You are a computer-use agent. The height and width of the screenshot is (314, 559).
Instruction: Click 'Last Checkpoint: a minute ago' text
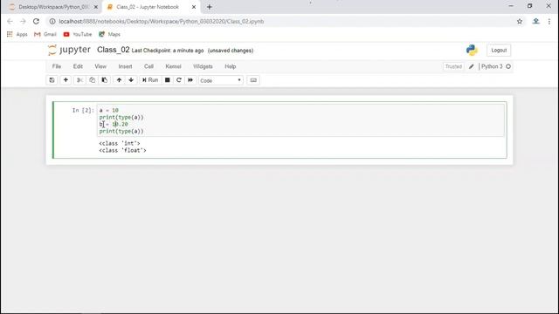click(168, 51)
